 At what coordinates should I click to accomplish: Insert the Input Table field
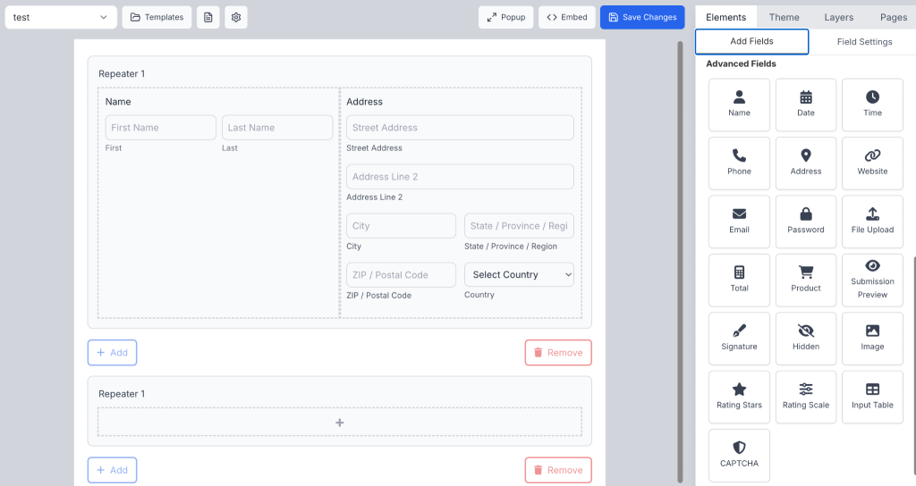(872, 396)
